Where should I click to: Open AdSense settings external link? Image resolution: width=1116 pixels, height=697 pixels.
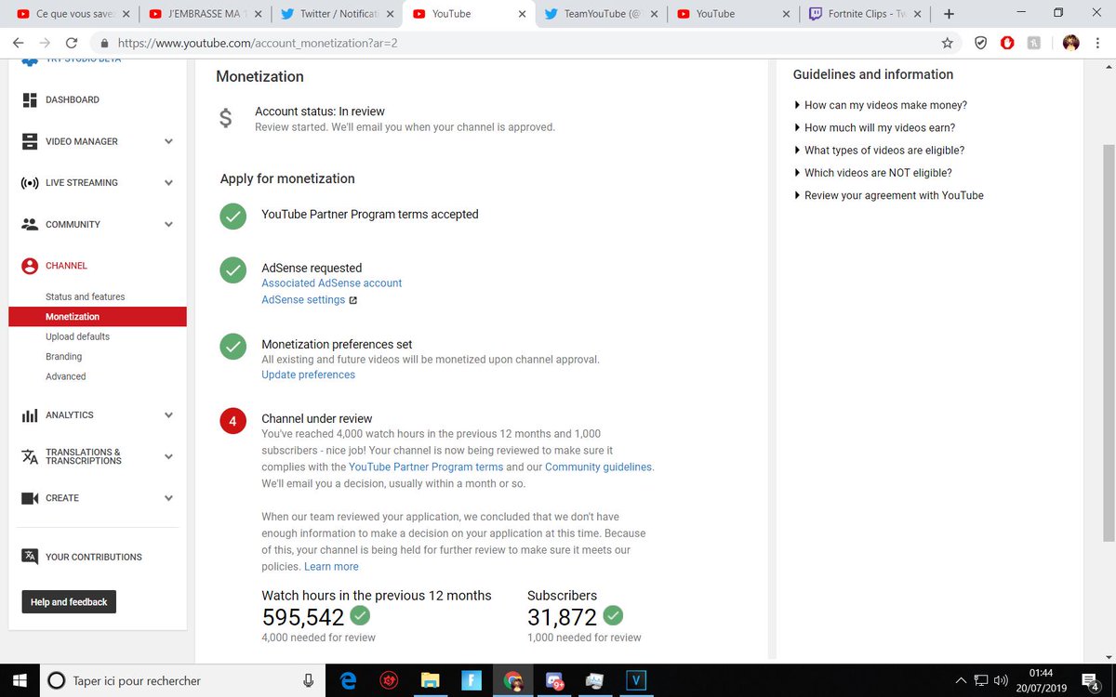309,300
